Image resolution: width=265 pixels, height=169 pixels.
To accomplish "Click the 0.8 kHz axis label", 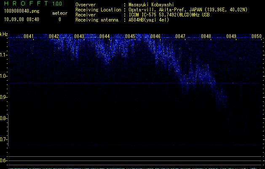I will coord(3,118).
